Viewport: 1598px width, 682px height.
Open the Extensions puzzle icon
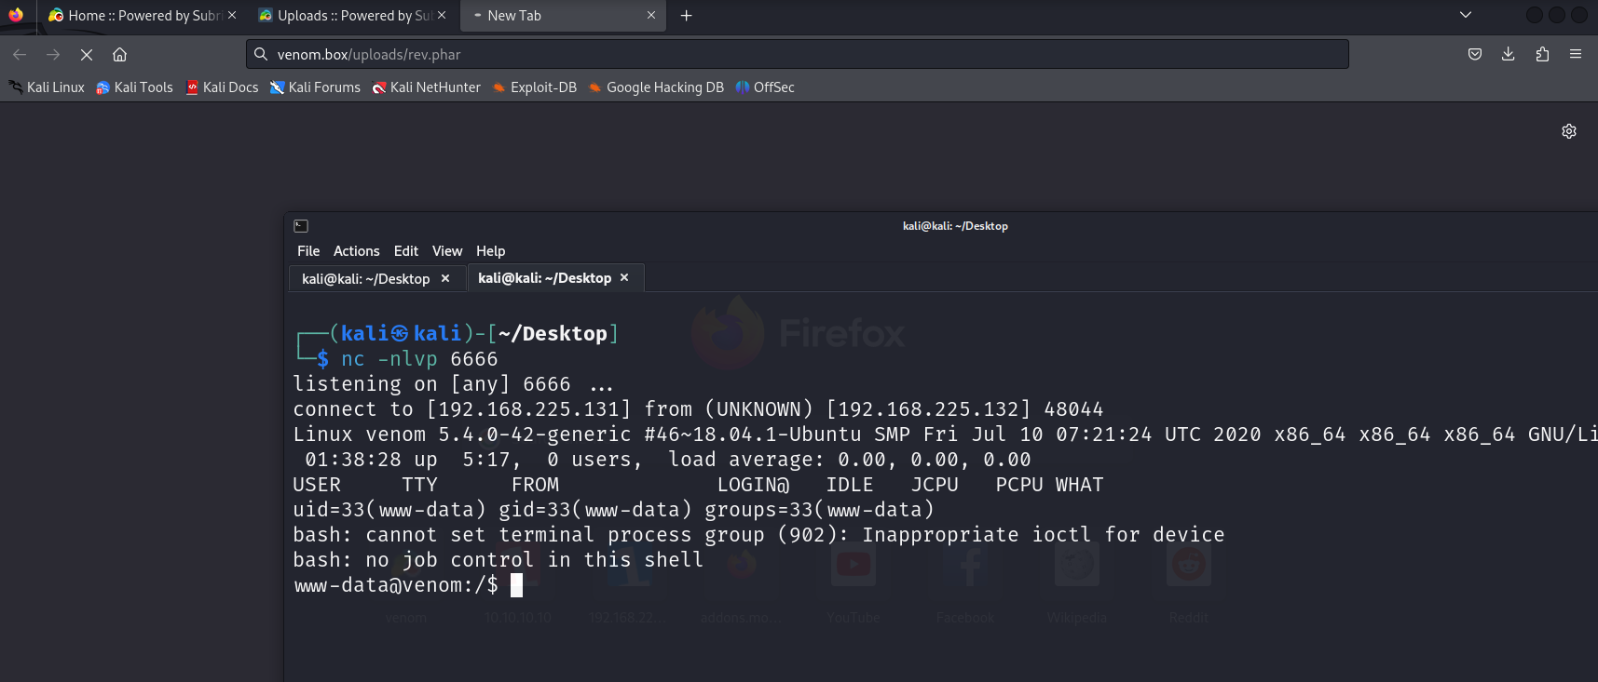click(1542, 55)
